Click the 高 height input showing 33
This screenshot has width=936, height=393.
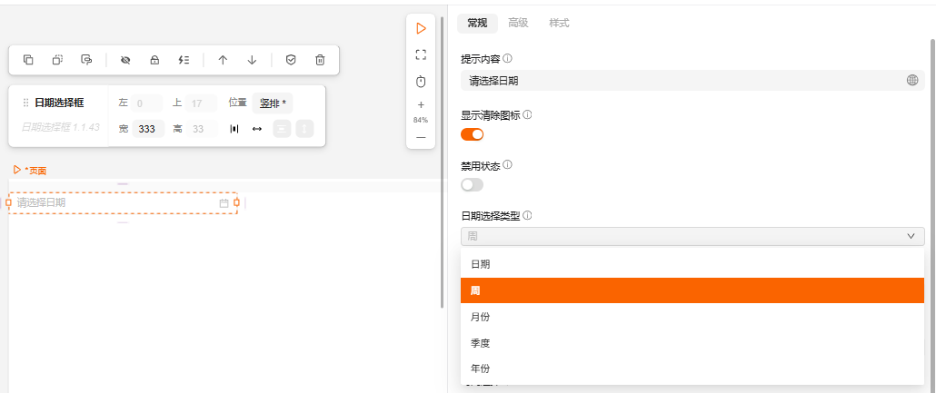203,129
